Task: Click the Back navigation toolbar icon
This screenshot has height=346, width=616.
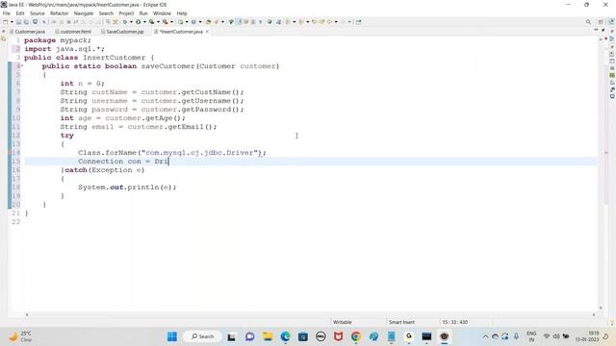Action: [x=329, y=22]
